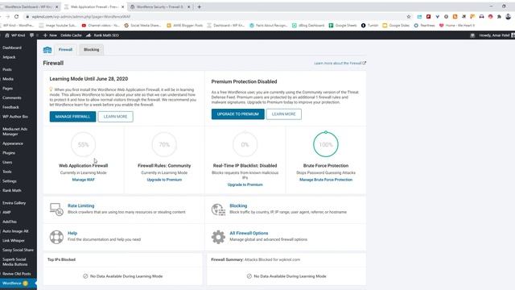
Task: Open Manage Brute Force Protection link
Action: [x=326, y=180]
